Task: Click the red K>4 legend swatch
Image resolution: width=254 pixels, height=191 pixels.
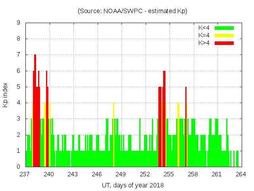Action: [224, 43]
